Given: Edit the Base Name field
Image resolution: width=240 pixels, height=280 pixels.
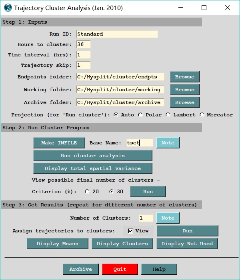Looking at the screenshot, I should click(x=140, y=143).
